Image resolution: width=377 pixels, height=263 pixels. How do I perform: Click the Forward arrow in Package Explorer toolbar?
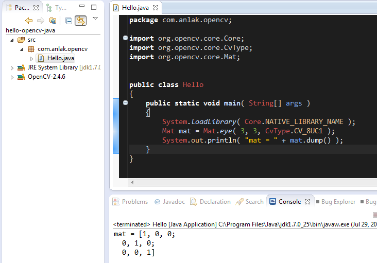40,21
